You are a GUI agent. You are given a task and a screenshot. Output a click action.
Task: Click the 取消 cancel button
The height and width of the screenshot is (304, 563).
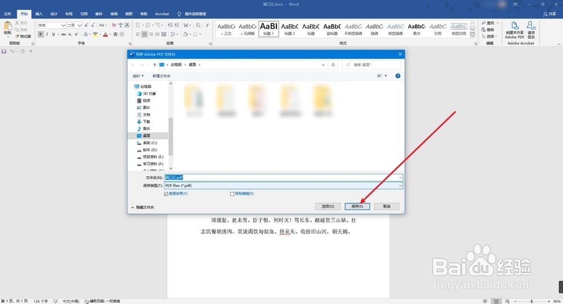tap(386, 206)
